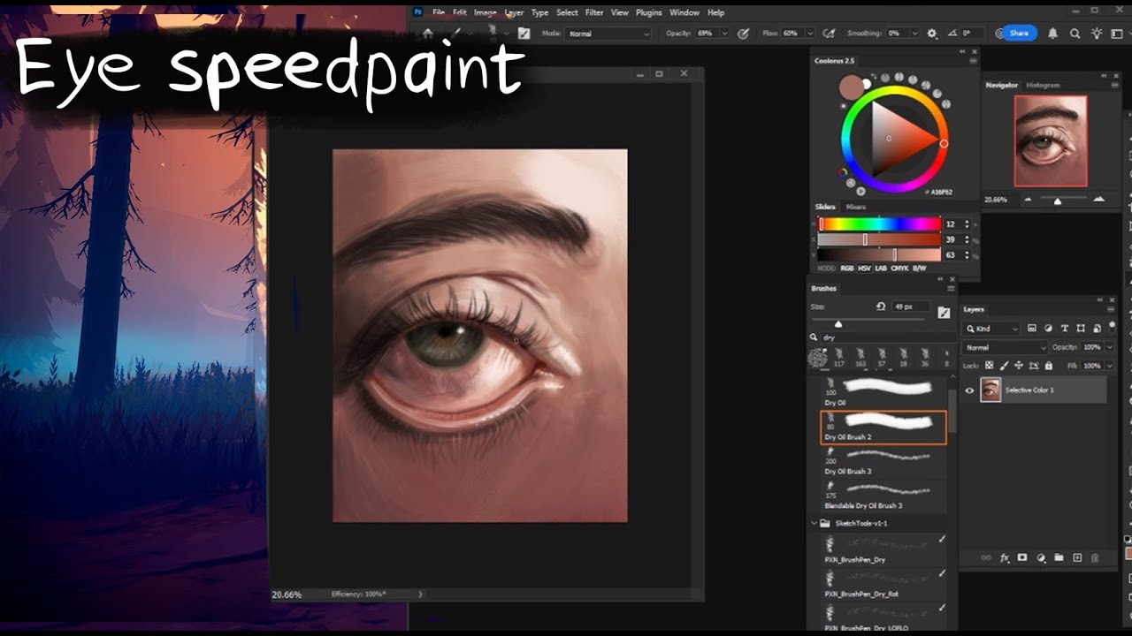Expand the Smoothing 0% dropdown arrow
The width and height of the screenshot is (1132, 636).
tap(914, 34)
